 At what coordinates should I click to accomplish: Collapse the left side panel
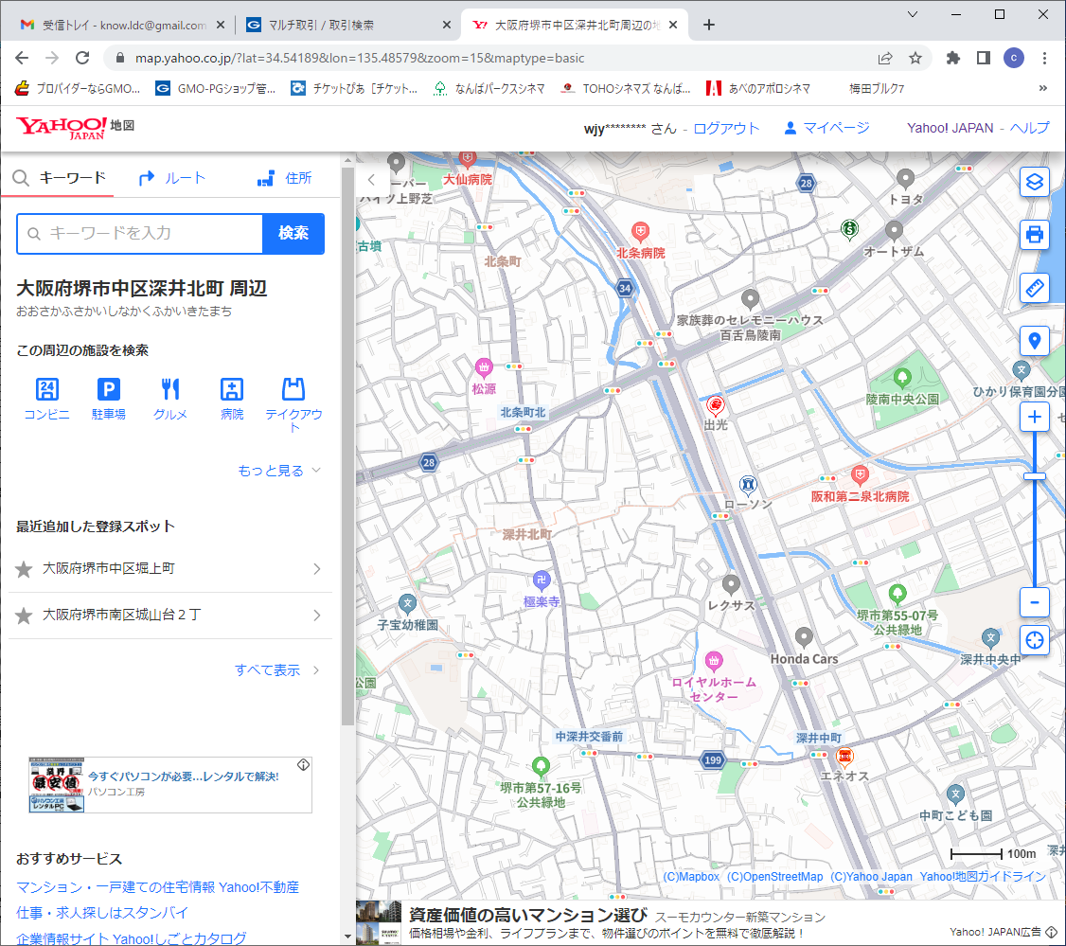(371, 179)
